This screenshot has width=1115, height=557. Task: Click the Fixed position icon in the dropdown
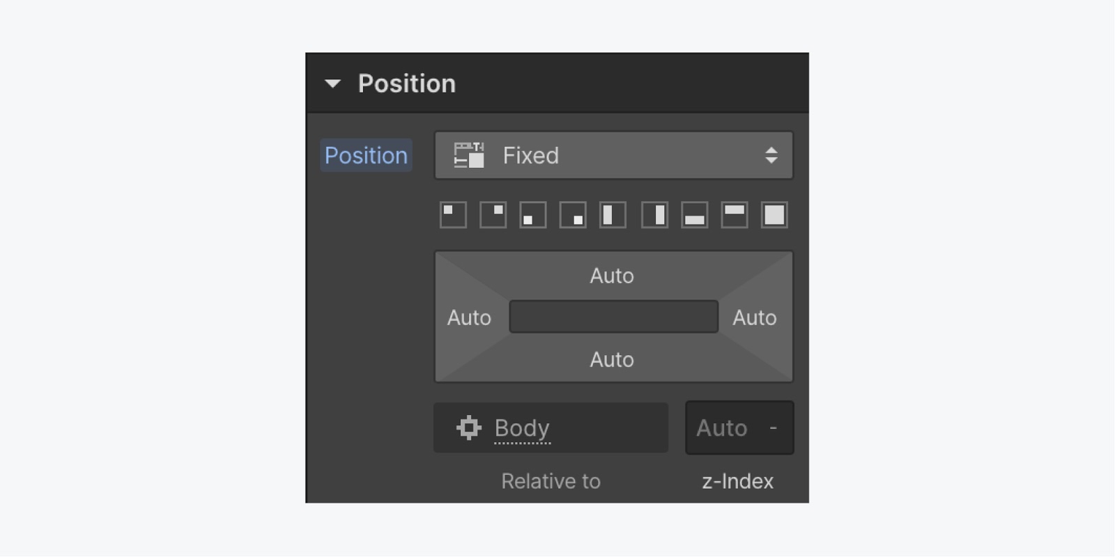click(469, 155)
